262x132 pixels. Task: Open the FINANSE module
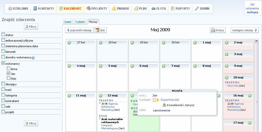(120, 8)
